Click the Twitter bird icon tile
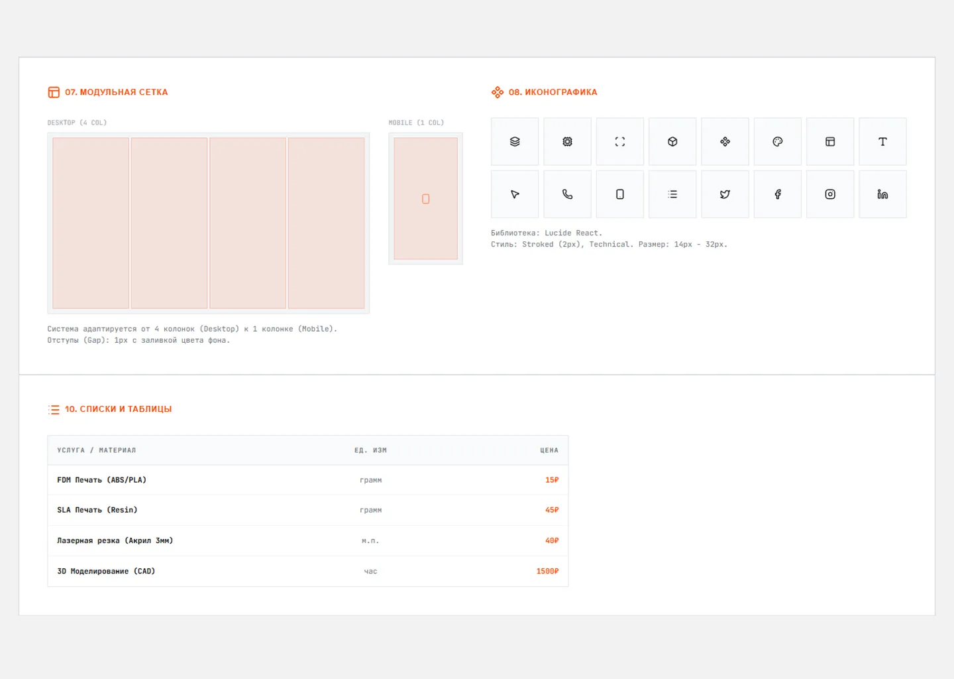 725,194
